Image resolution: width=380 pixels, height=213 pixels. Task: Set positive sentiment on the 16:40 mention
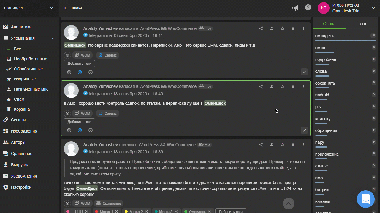click(x=69, y=130)
